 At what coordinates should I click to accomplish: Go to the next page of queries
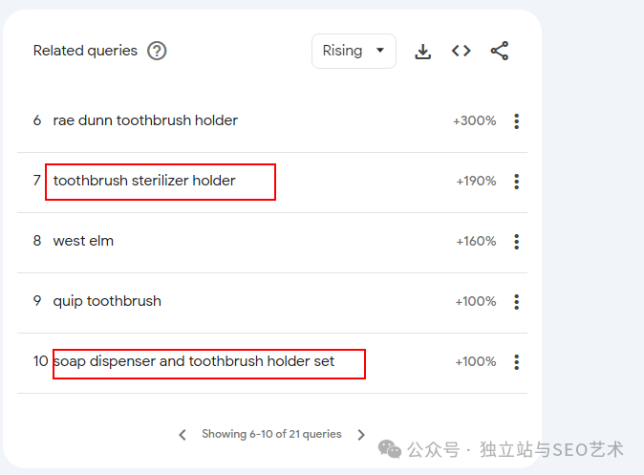tap(361, 435)
